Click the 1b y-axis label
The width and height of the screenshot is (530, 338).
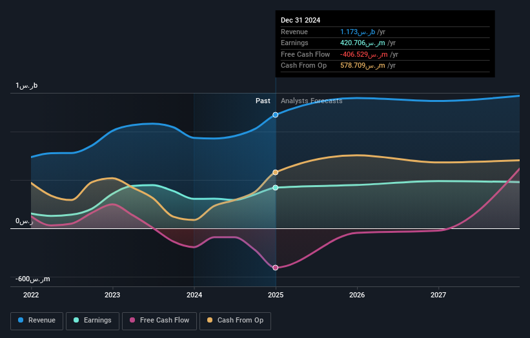(26, 85)
